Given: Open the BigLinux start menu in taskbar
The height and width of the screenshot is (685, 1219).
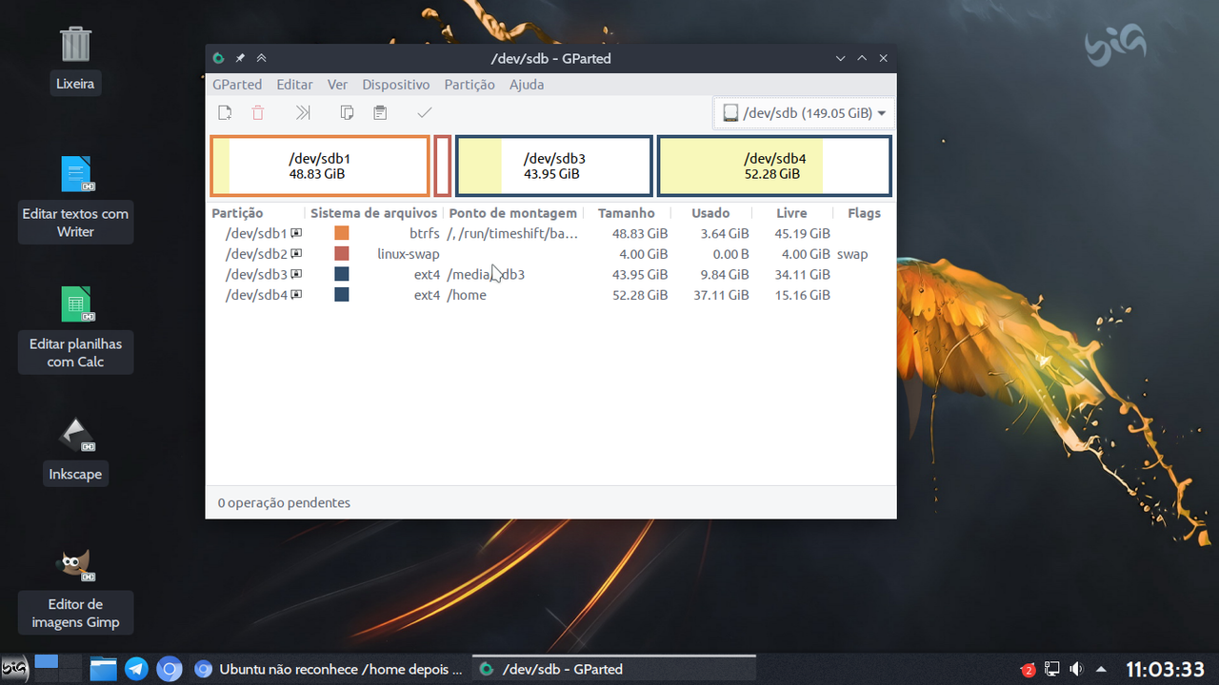Looking at the screenshot, I should 14,669.
